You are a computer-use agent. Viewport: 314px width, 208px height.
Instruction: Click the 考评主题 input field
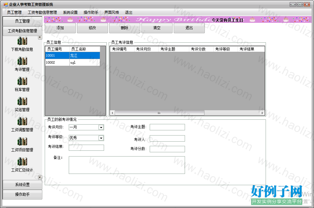167,127
